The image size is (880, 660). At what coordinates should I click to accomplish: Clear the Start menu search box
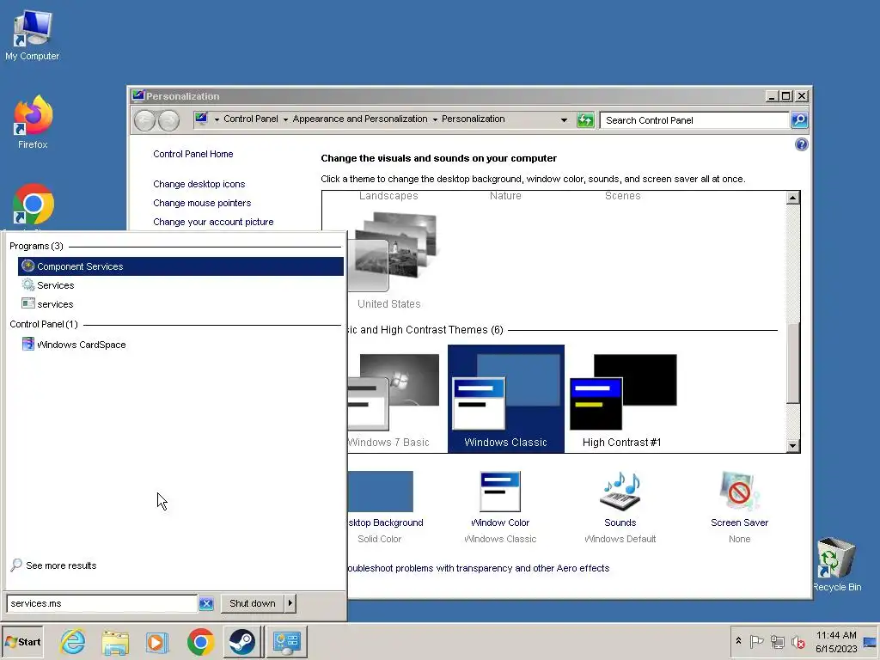tap(206, 603)
